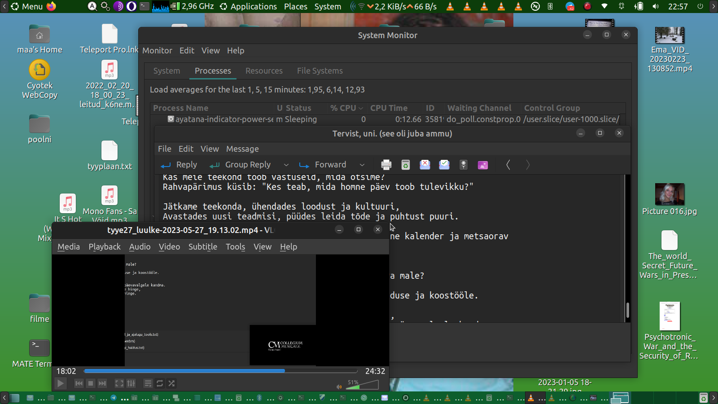Show the VLC playlist
The width and height of the screenshot is (718, 404).
tap(148, 383)
